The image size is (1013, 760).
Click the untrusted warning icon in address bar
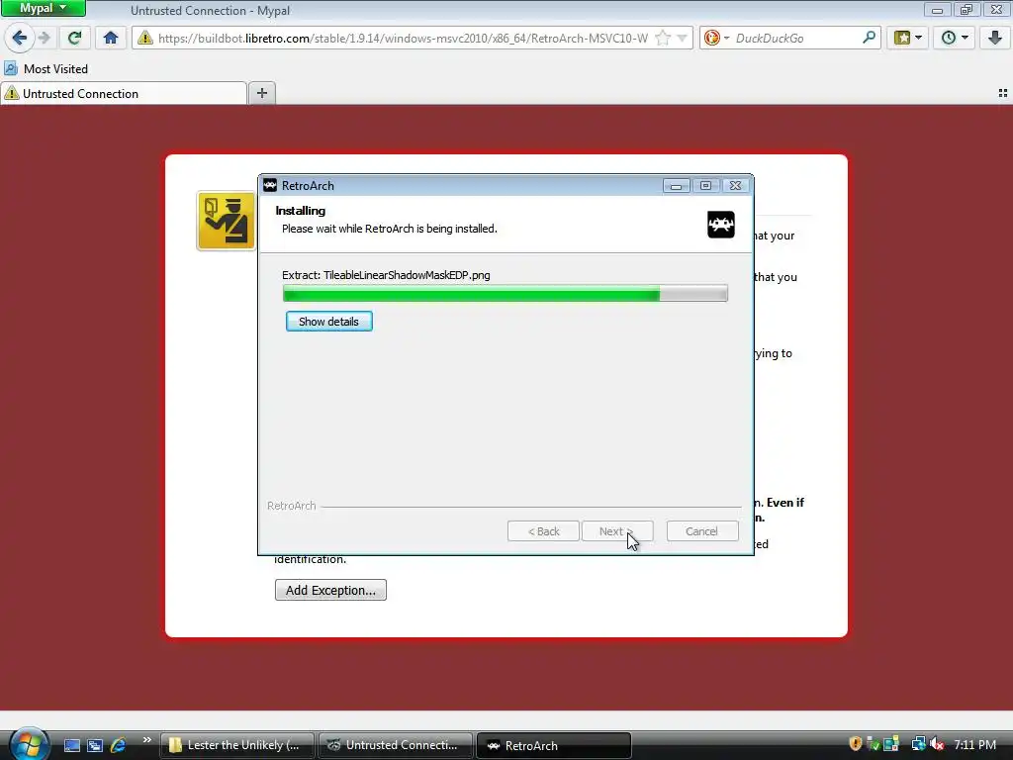coord(145,38)
